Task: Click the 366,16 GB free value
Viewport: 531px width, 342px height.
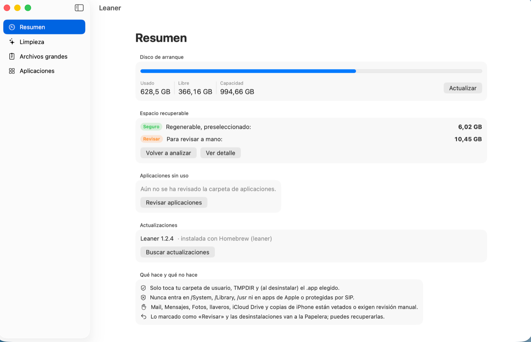Action: click(x=195, y=92)
